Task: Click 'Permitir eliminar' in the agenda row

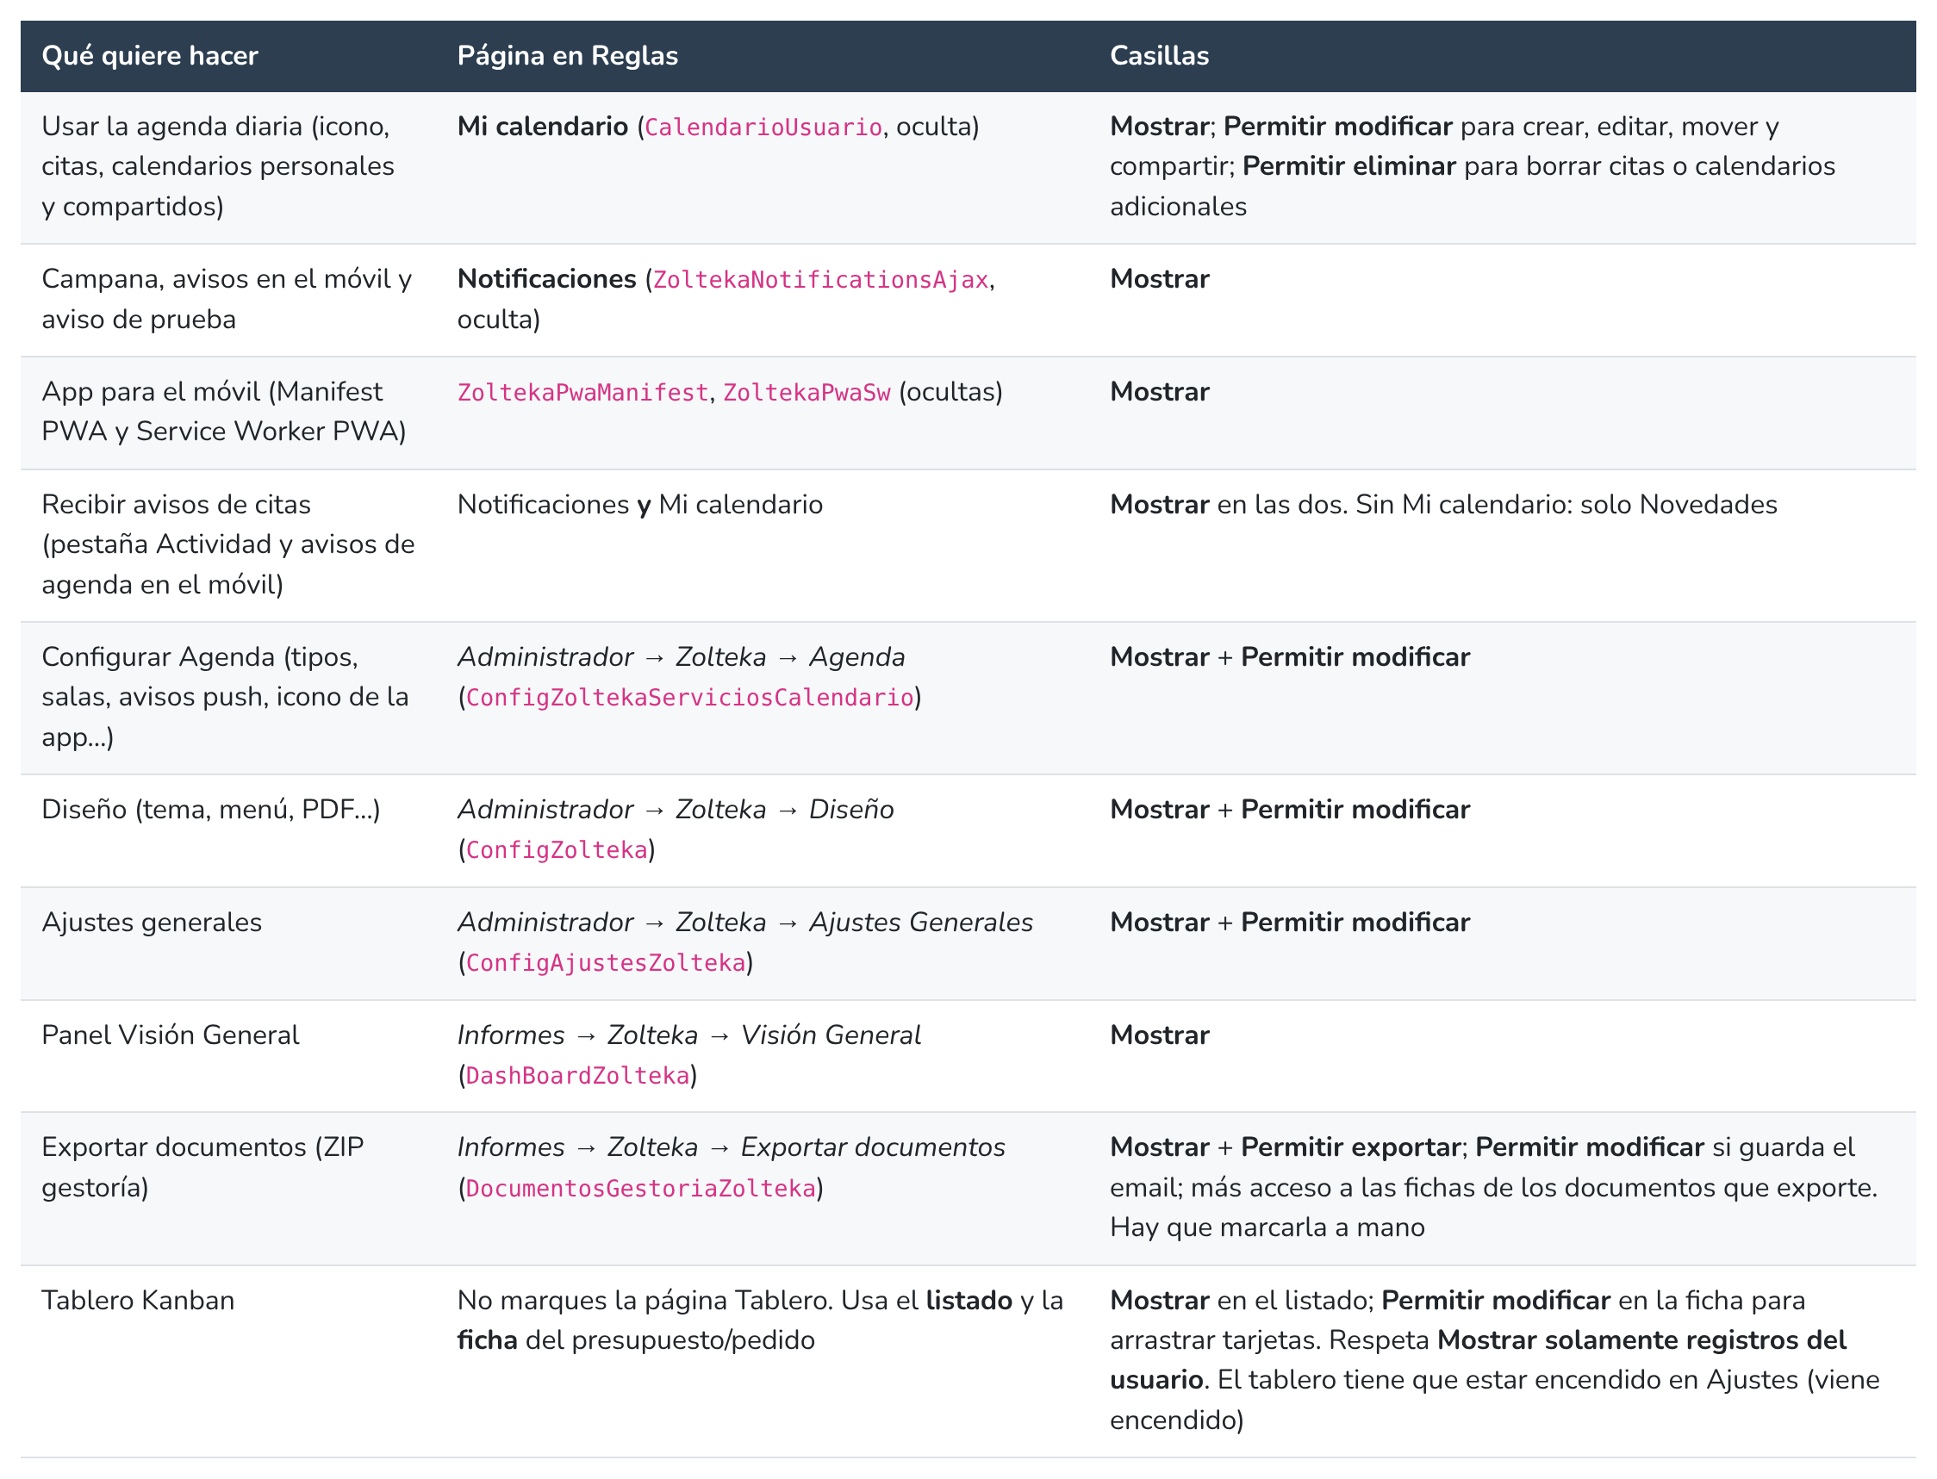Action: (1348, 166)
